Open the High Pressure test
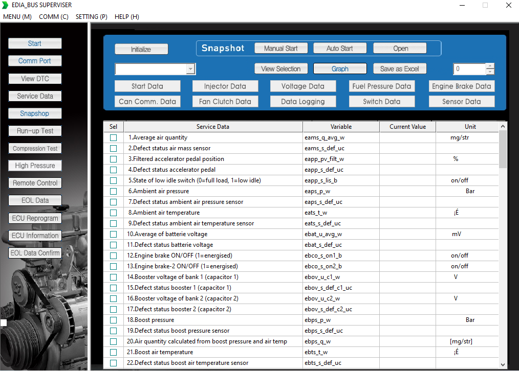 pyautogui.click(x=35, y=166)
